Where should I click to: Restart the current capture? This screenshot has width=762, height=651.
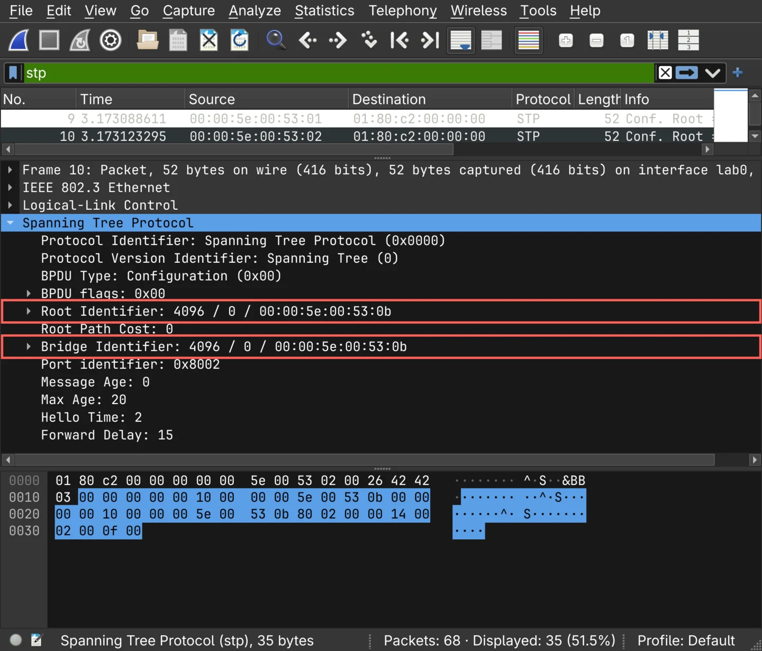point(80,40)
